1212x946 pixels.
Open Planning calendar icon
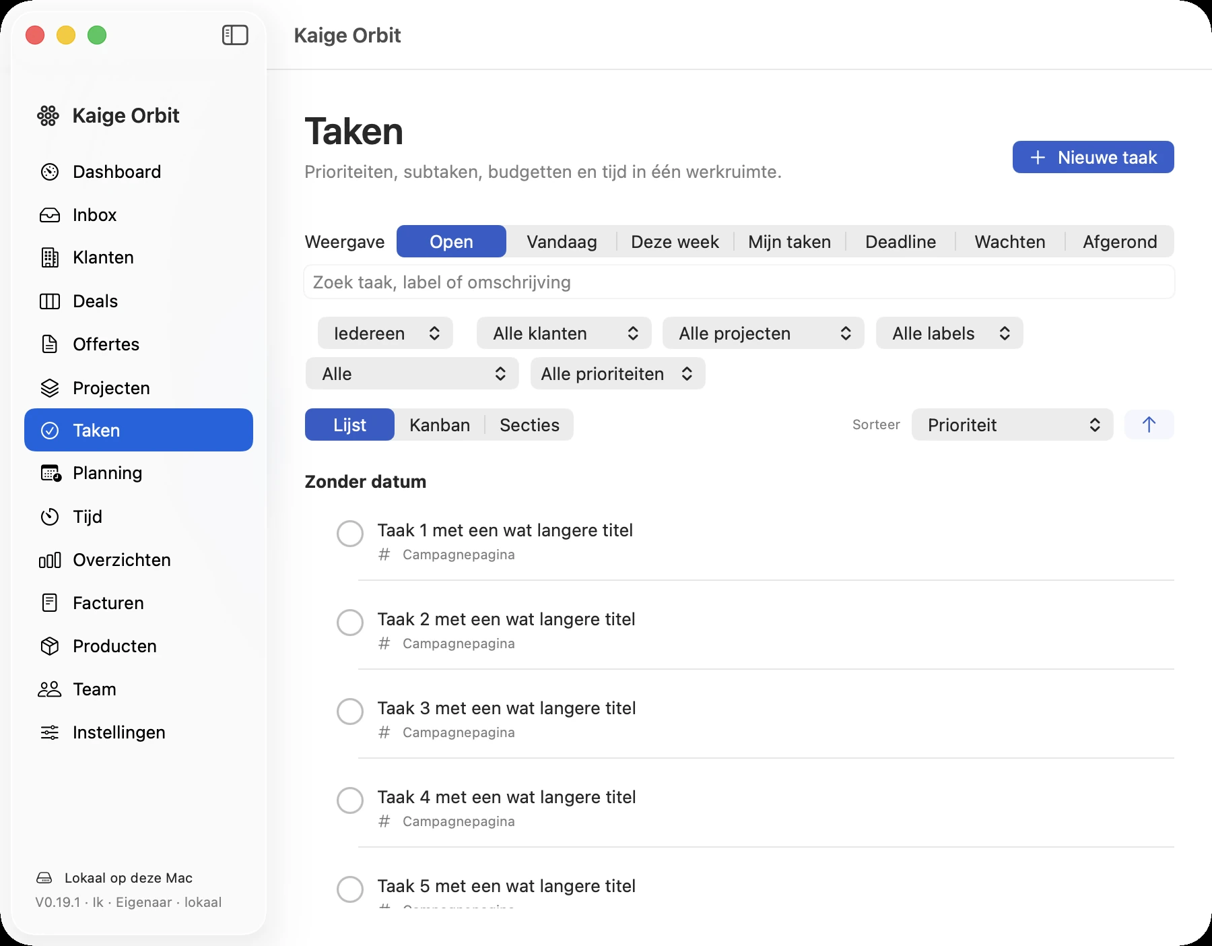(x=50, y=473)
